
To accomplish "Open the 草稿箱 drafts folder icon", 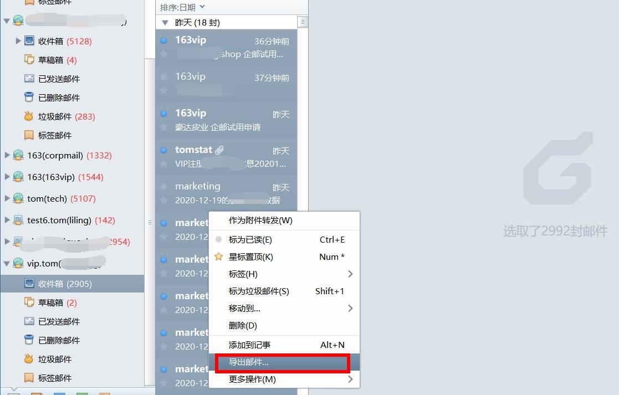I will click(x=29, y=60).
